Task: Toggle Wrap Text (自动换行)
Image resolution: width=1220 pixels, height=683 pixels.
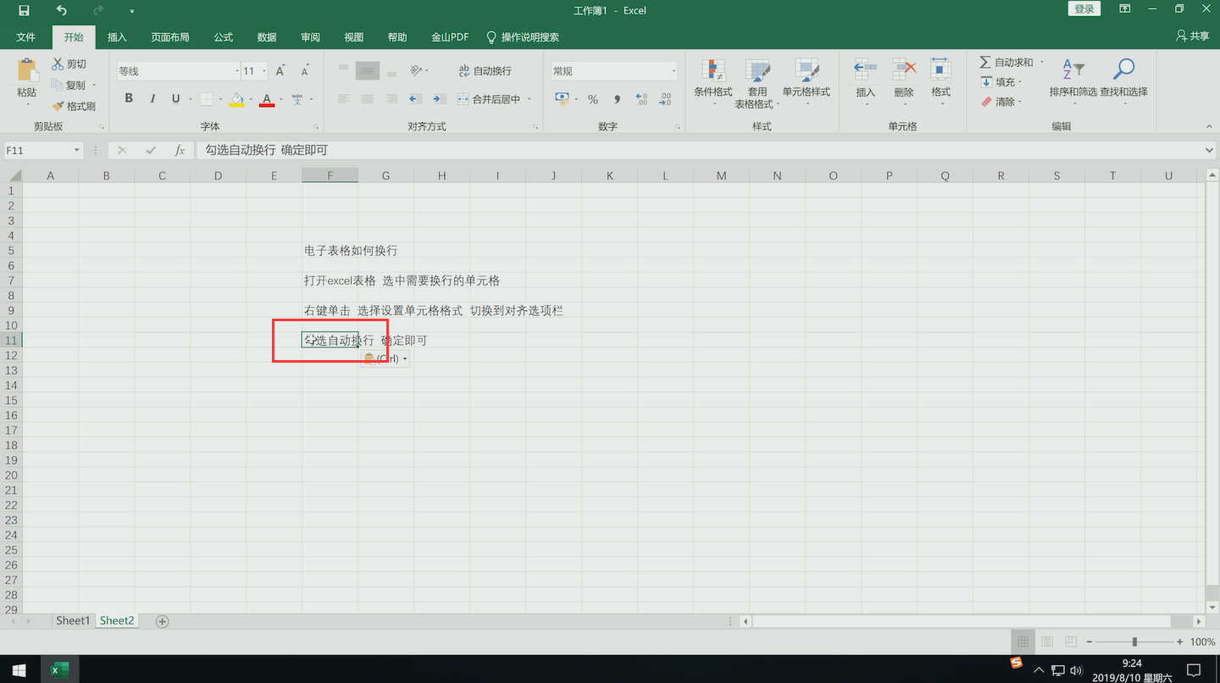Action: click(x=485, y=71)
